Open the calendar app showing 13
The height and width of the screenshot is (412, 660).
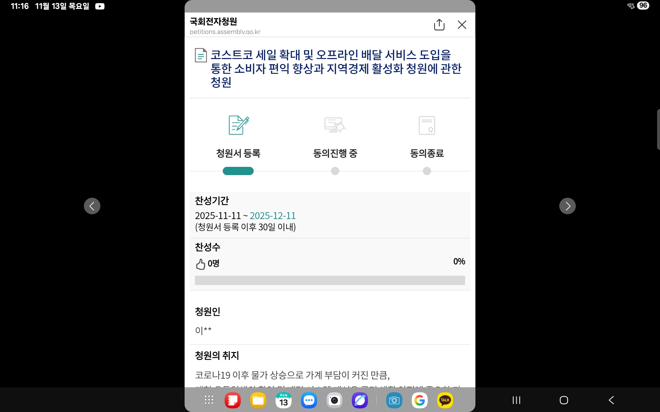click(x=284, y=400)
